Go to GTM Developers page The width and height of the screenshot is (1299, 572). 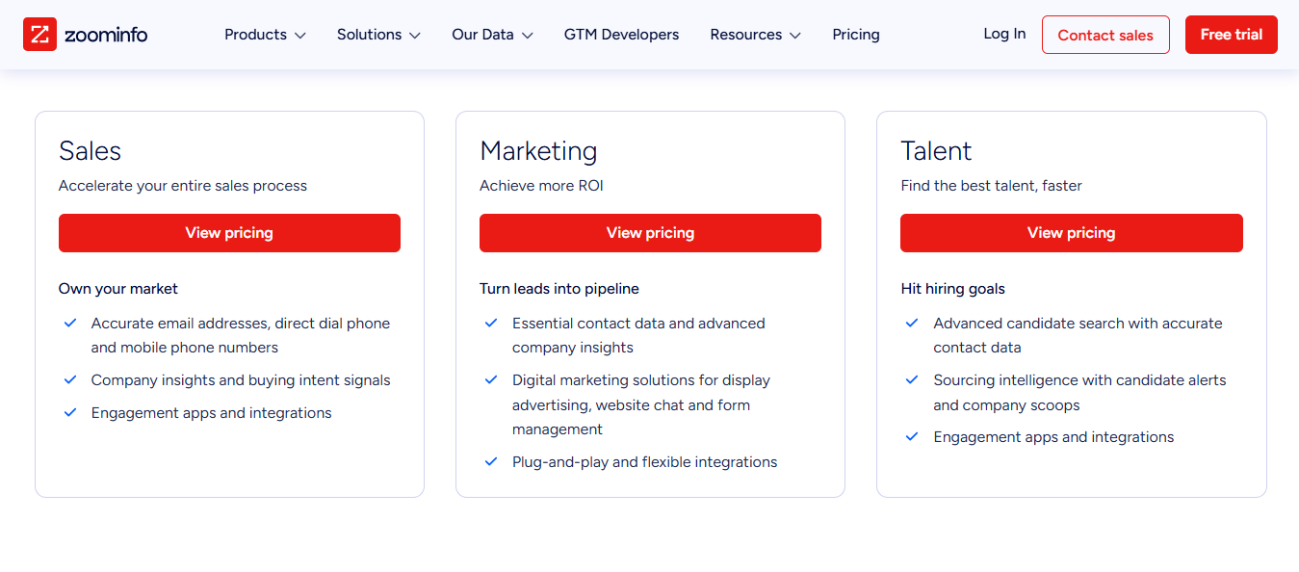coord(621,35)
